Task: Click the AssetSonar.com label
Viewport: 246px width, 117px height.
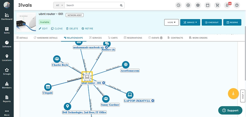Action: tap(130, 71)
